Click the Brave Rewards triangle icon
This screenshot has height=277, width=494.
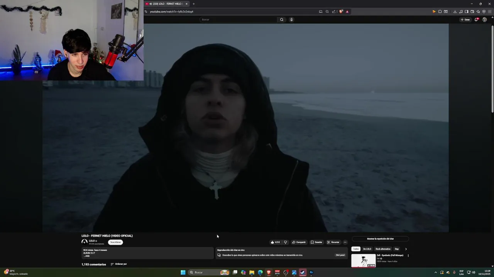(347, 12)
